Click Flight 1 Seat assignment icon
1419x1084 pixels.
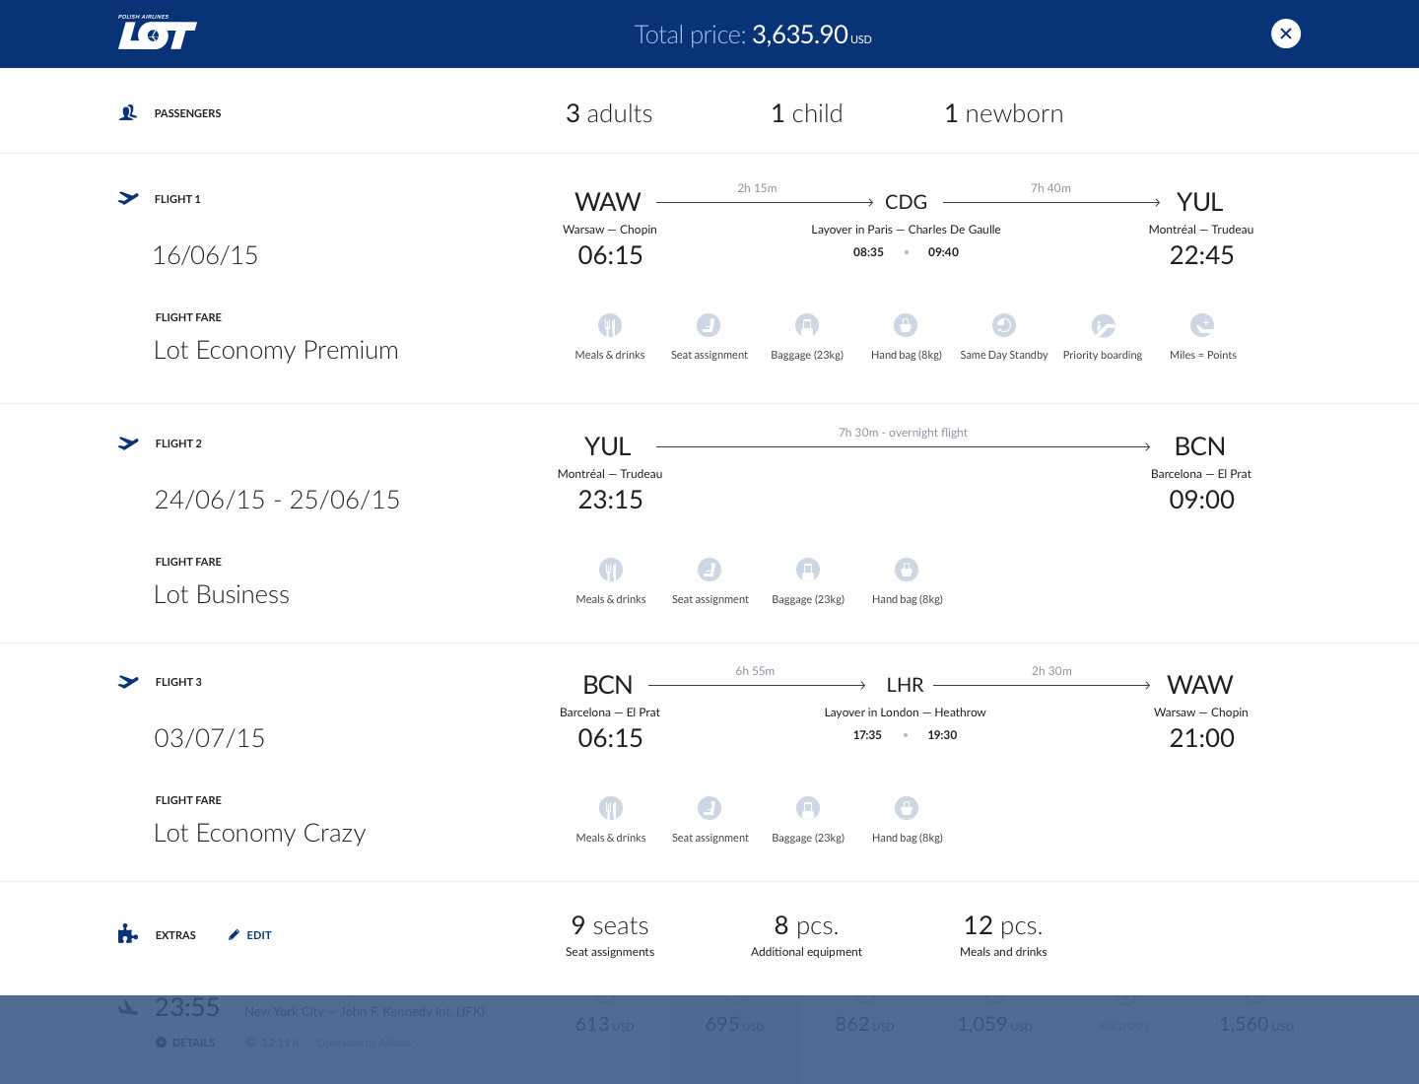709,325
